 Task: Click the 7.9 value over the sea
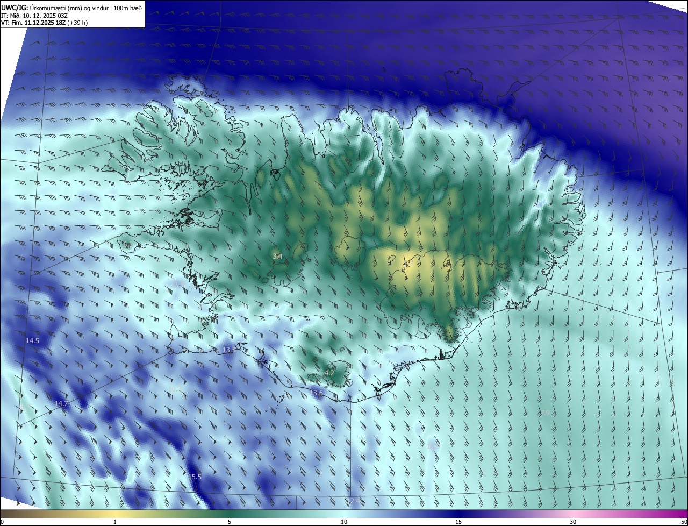pos(544,413)
